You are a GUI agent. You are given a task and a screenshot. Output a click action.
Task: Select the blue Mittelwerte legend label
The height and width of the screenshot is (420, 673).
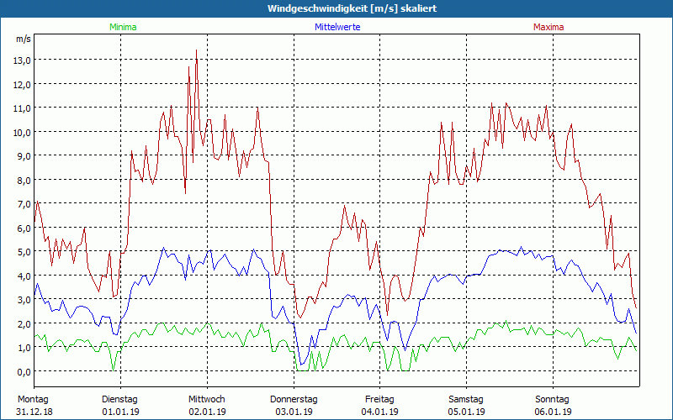(x=337, y=27)
